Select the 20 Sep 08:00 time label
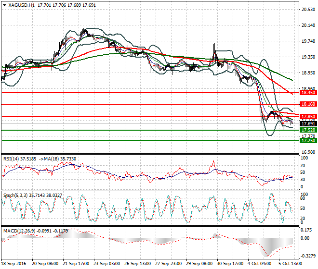Viewport: 318px width, 269px height. pyautogui.click(x=45, y=264)
